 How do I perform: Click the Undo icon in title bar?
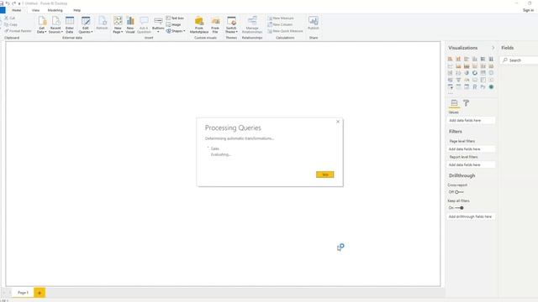(x=8, y=3)
